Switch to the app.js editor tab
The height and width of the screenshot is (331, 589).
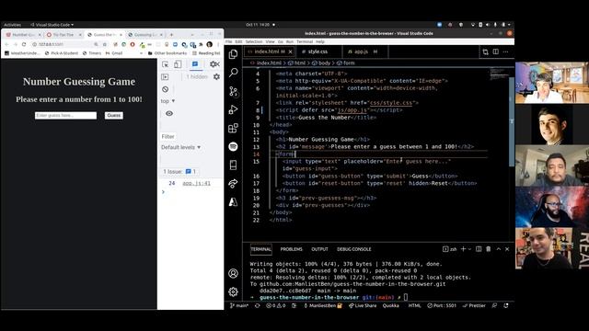coord(362,51)
